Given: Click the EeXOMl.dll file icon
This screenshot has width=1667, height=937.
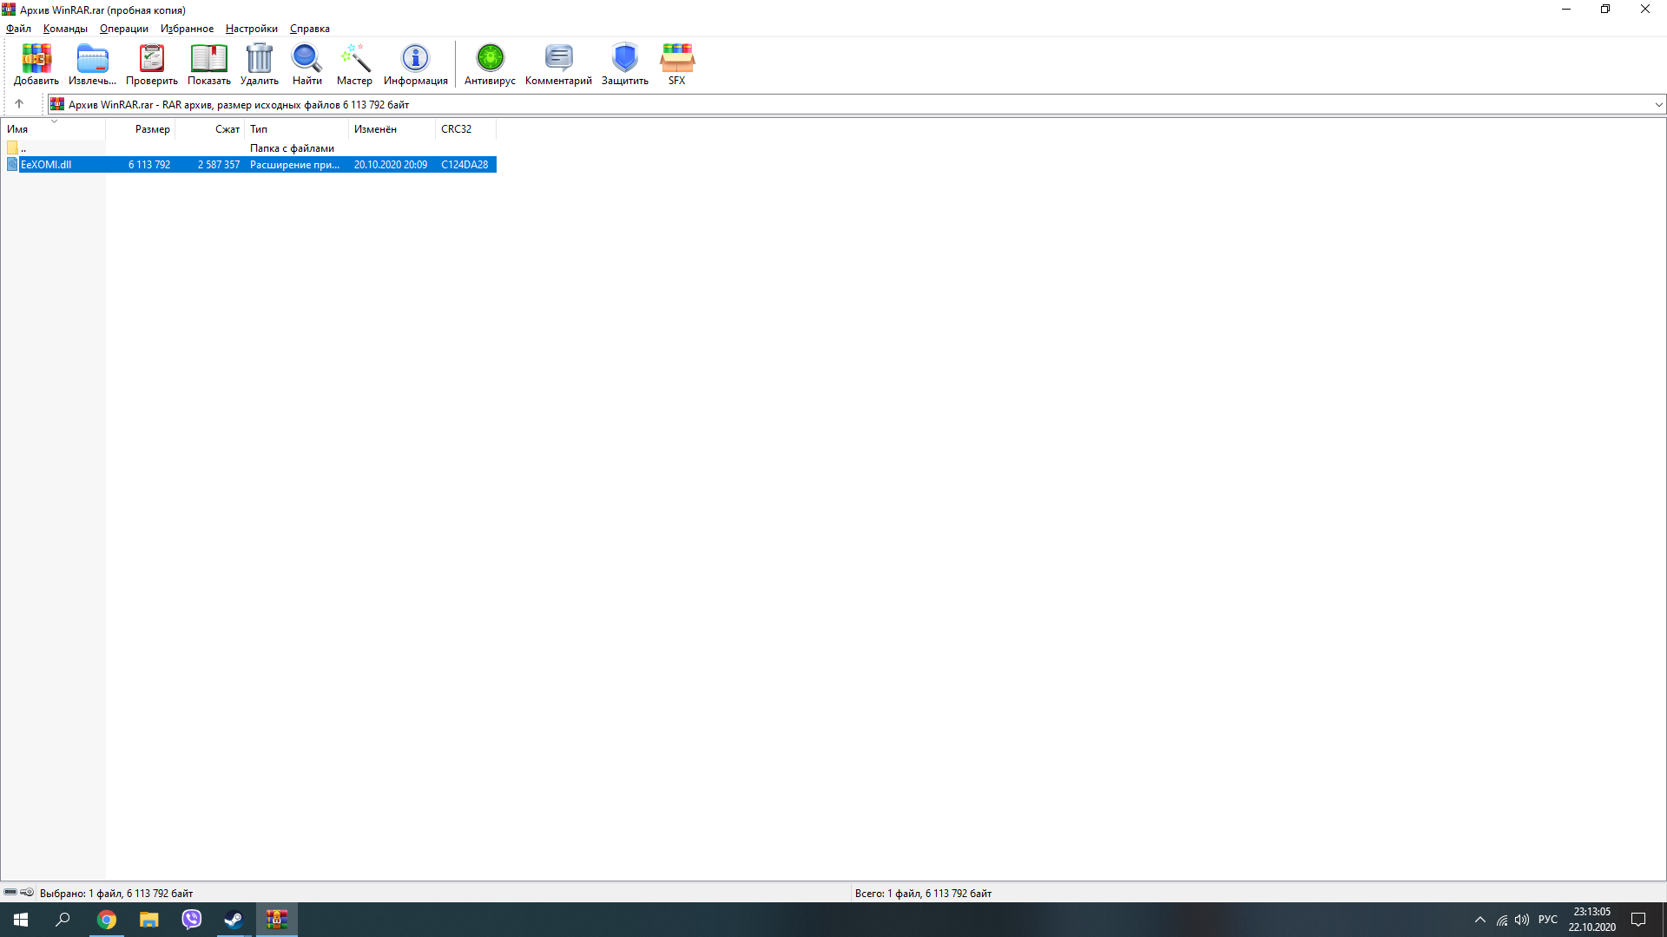Looking at the screenshot, I should click(x=12, y=164).
